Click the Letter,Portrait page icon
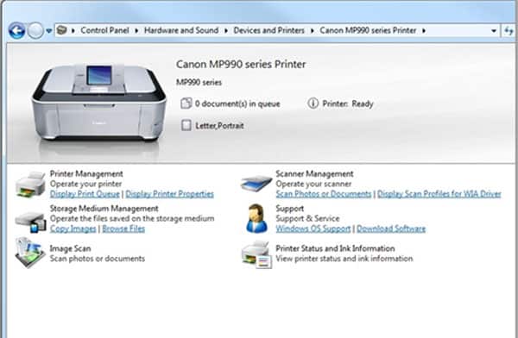This screenshot has width=518, height=338. (186, 125)
